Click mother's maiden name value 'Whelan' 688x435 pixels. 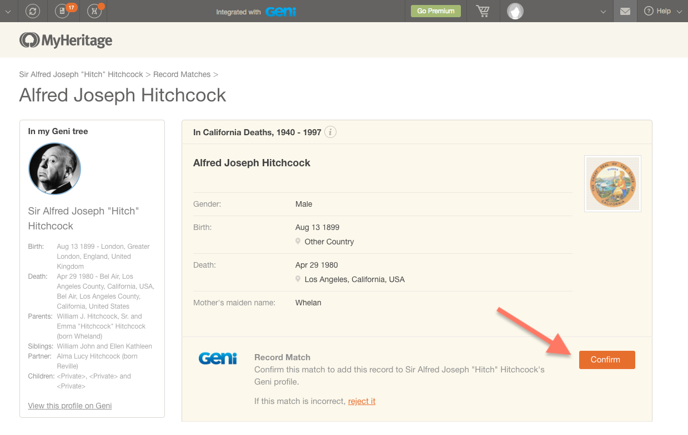308,303
